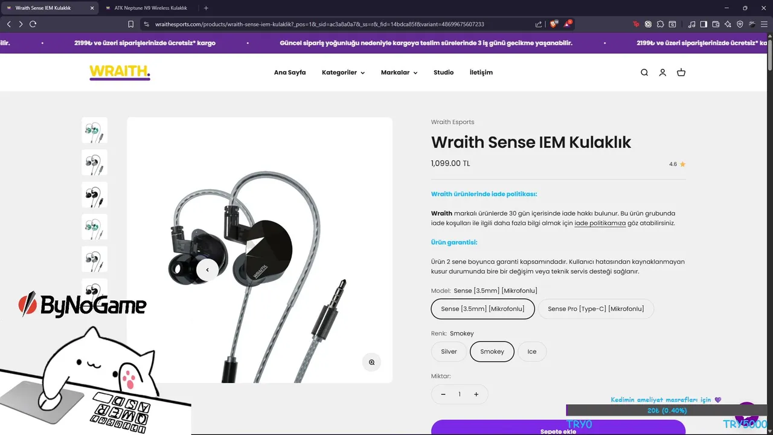Choose the Ice color option
The height and width of the screenshot is (435, 773).
click(532, 352)
